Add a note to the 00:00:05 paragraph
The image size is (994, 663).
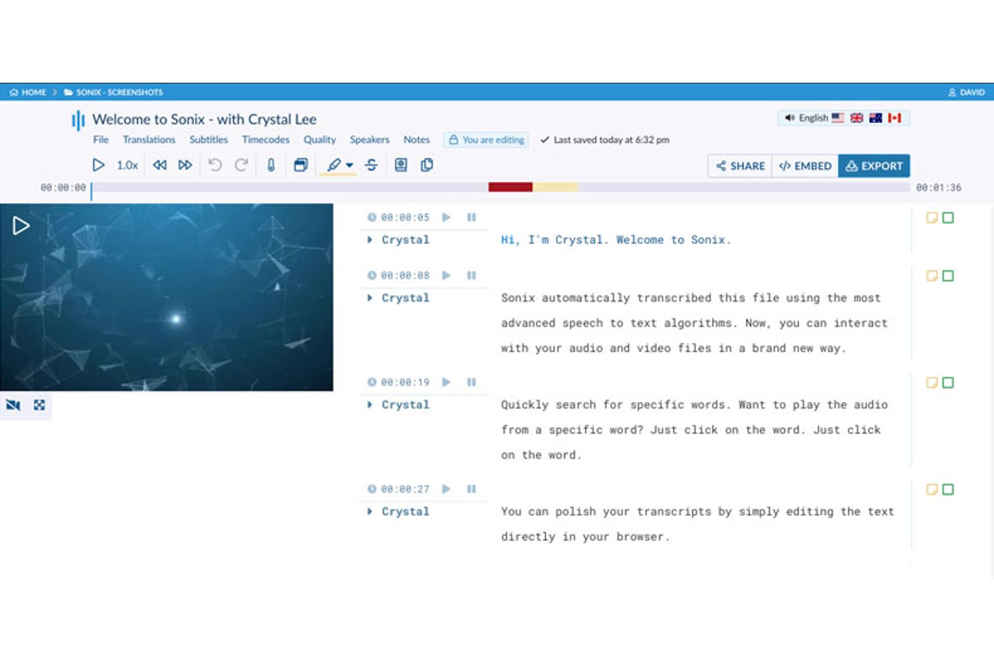[932, 218]
